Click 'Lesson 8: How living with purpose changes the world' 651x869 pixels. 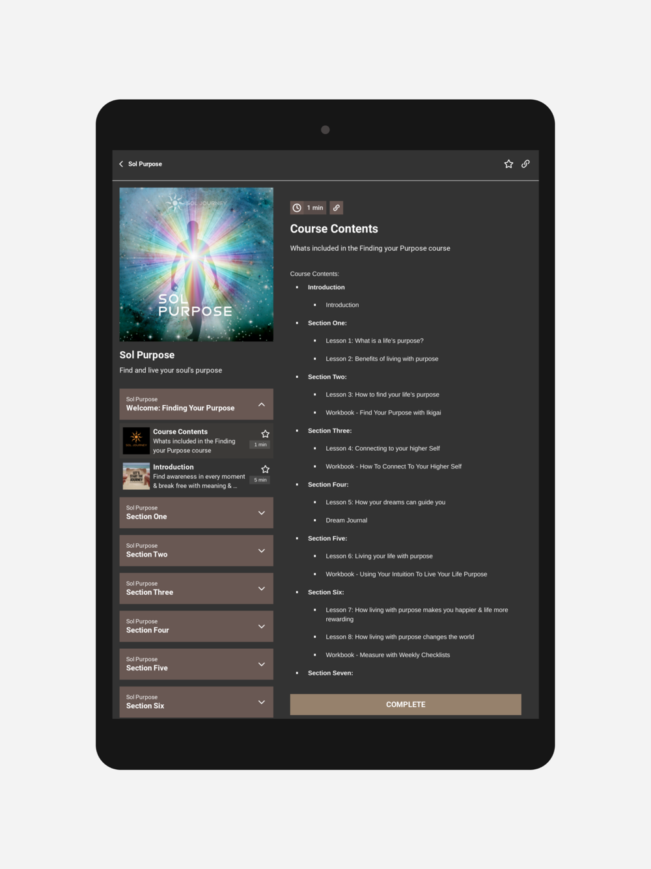[400, 637]
